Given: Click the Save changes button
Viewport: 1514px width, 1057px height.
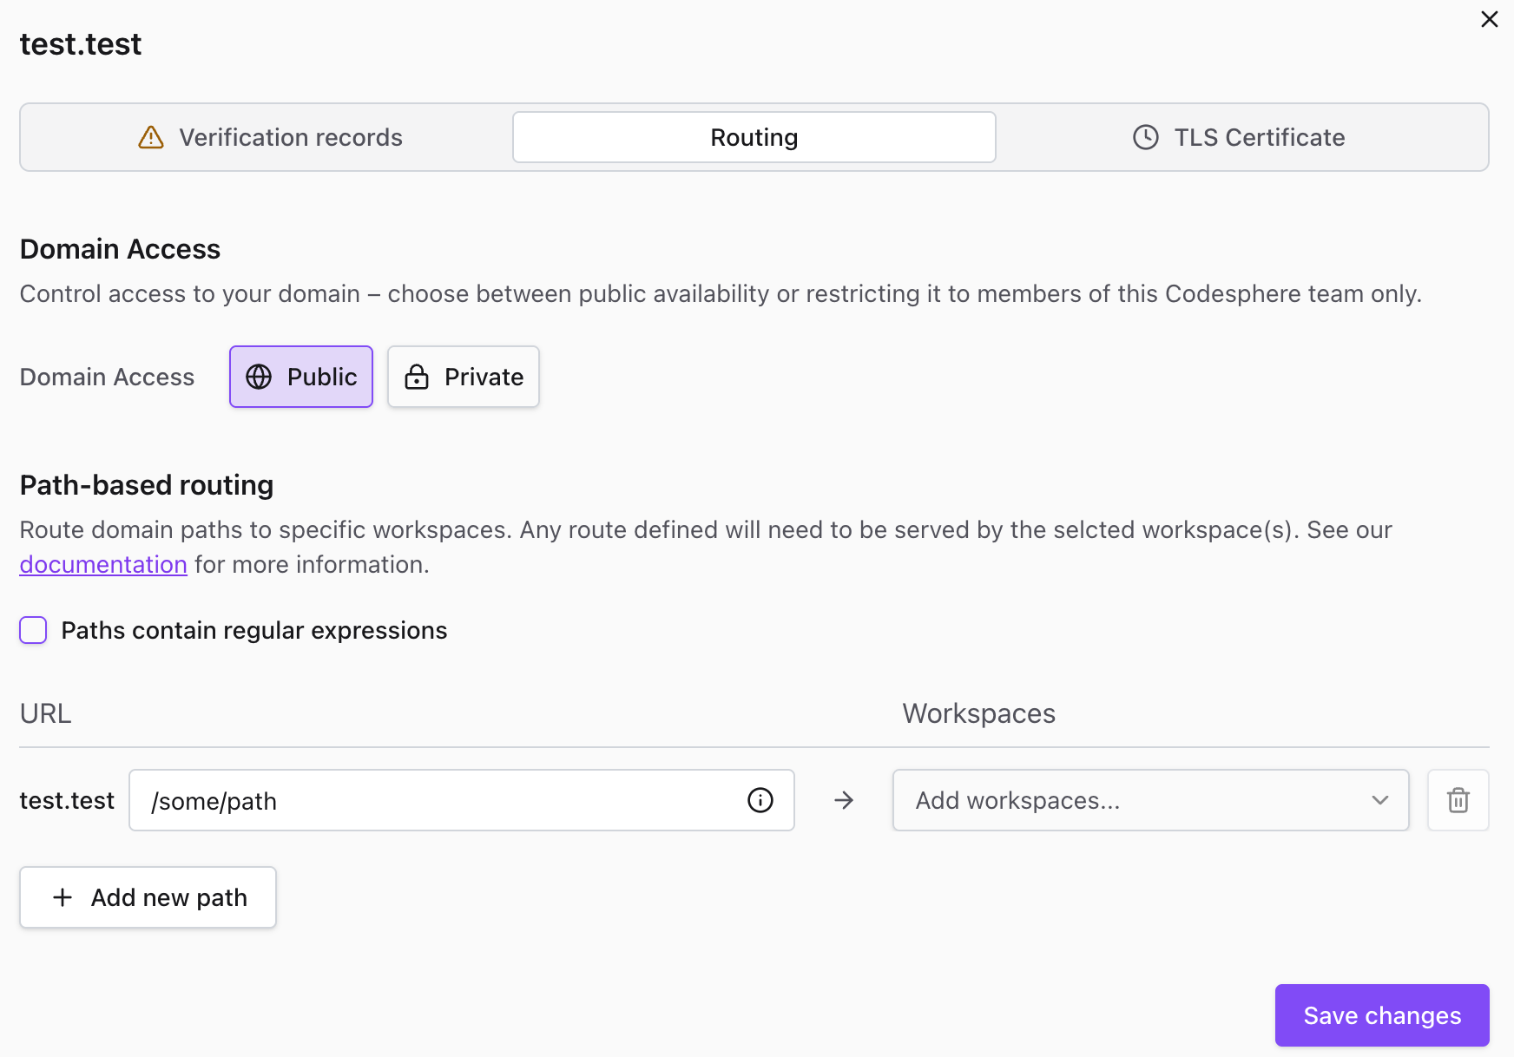Looking at the screenshot, I should point(1381,1015).
